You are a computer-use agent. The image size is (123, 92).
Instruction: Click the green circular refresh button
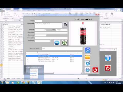click(x=64, y=43)
